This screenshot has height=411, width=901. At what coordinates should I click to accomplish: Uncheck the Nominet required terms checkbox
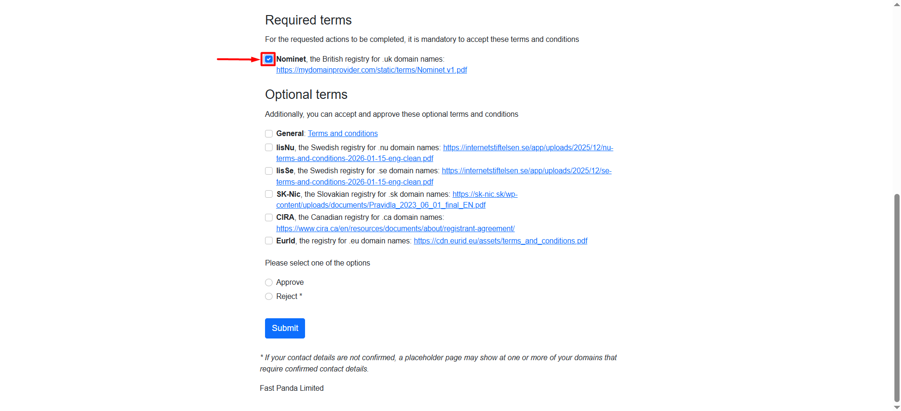(268, 59)
